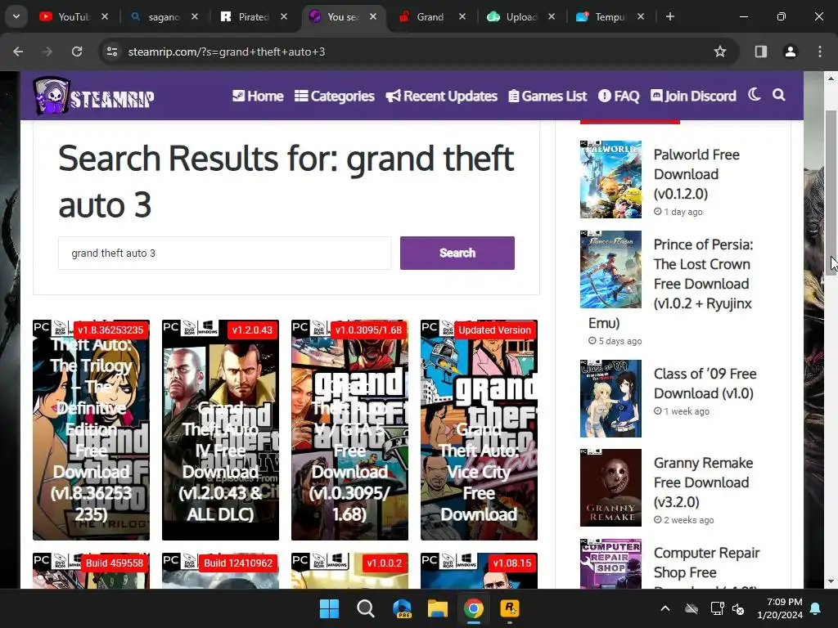
Task: Open GTA Trilogy Definitive Edition card
Action: 92,430
